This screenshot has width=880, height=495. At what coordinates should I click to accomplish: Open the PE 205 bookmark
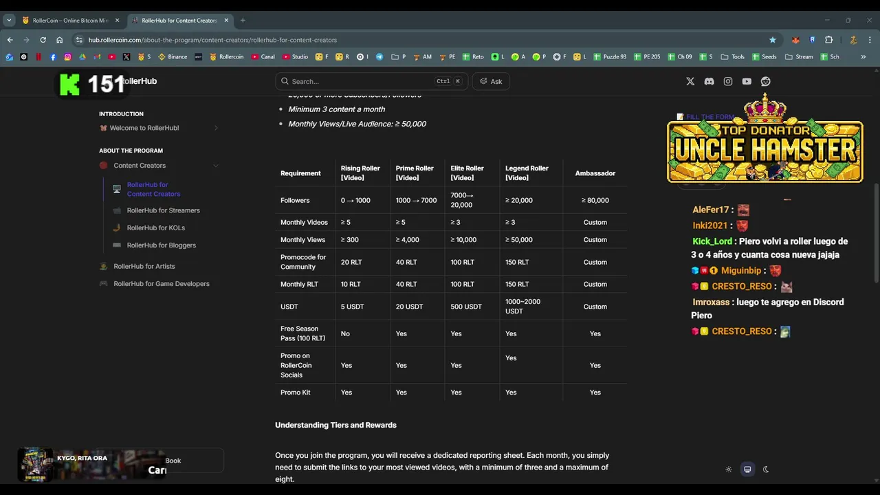[647, 57]
